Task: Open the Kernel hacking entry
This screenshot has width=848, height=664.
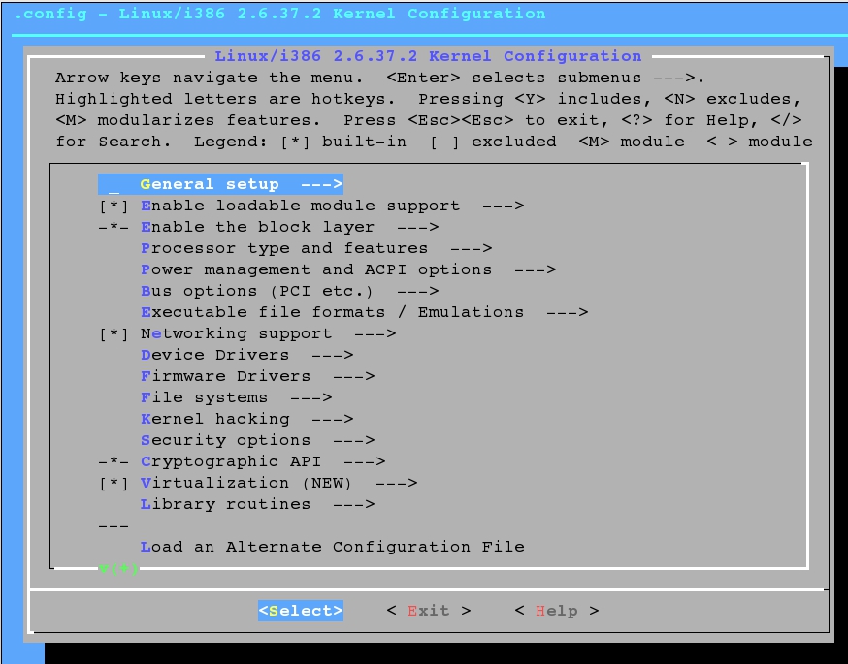Action: pos(215,419)
